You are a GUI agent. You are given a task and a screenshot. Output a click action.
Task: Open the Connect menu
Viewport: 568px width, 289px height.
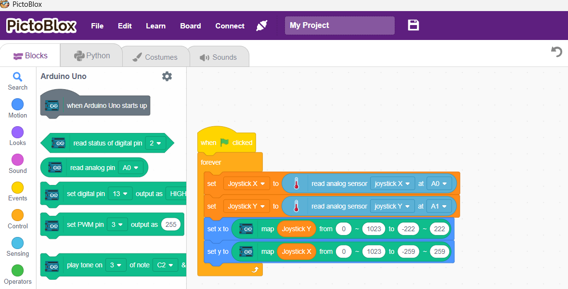coord(230,26)
